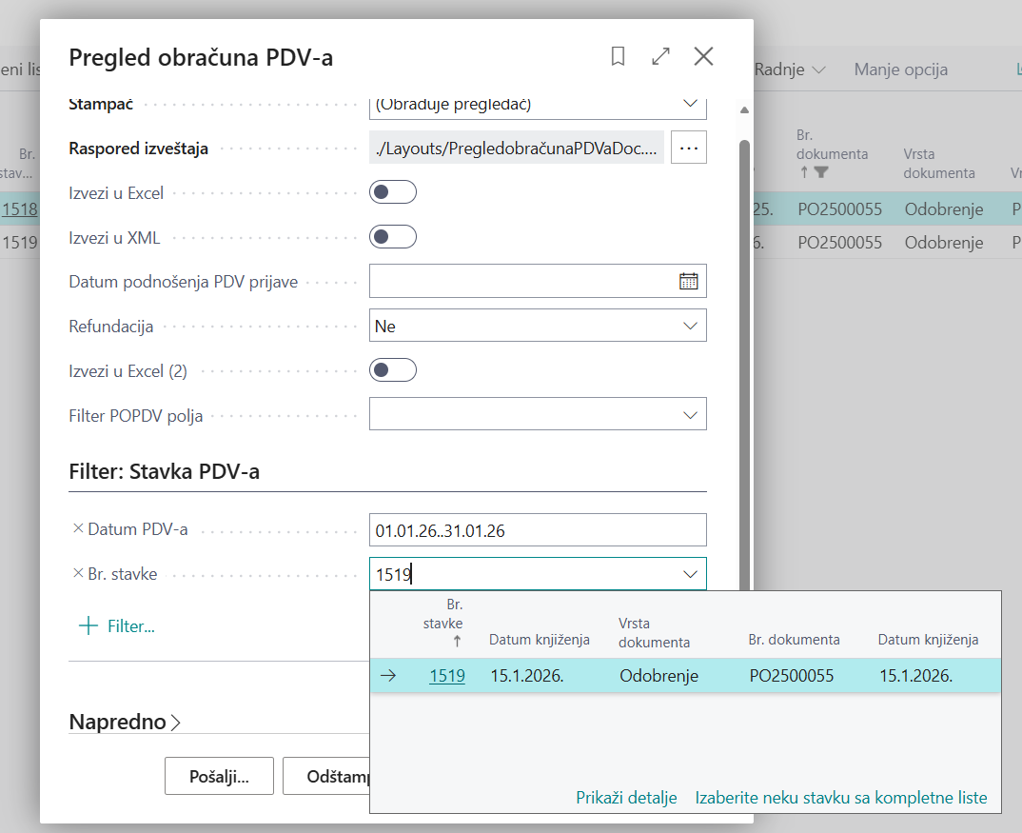
Task: Click the bookmark icon in dialog header
Action: coord(618,57)
